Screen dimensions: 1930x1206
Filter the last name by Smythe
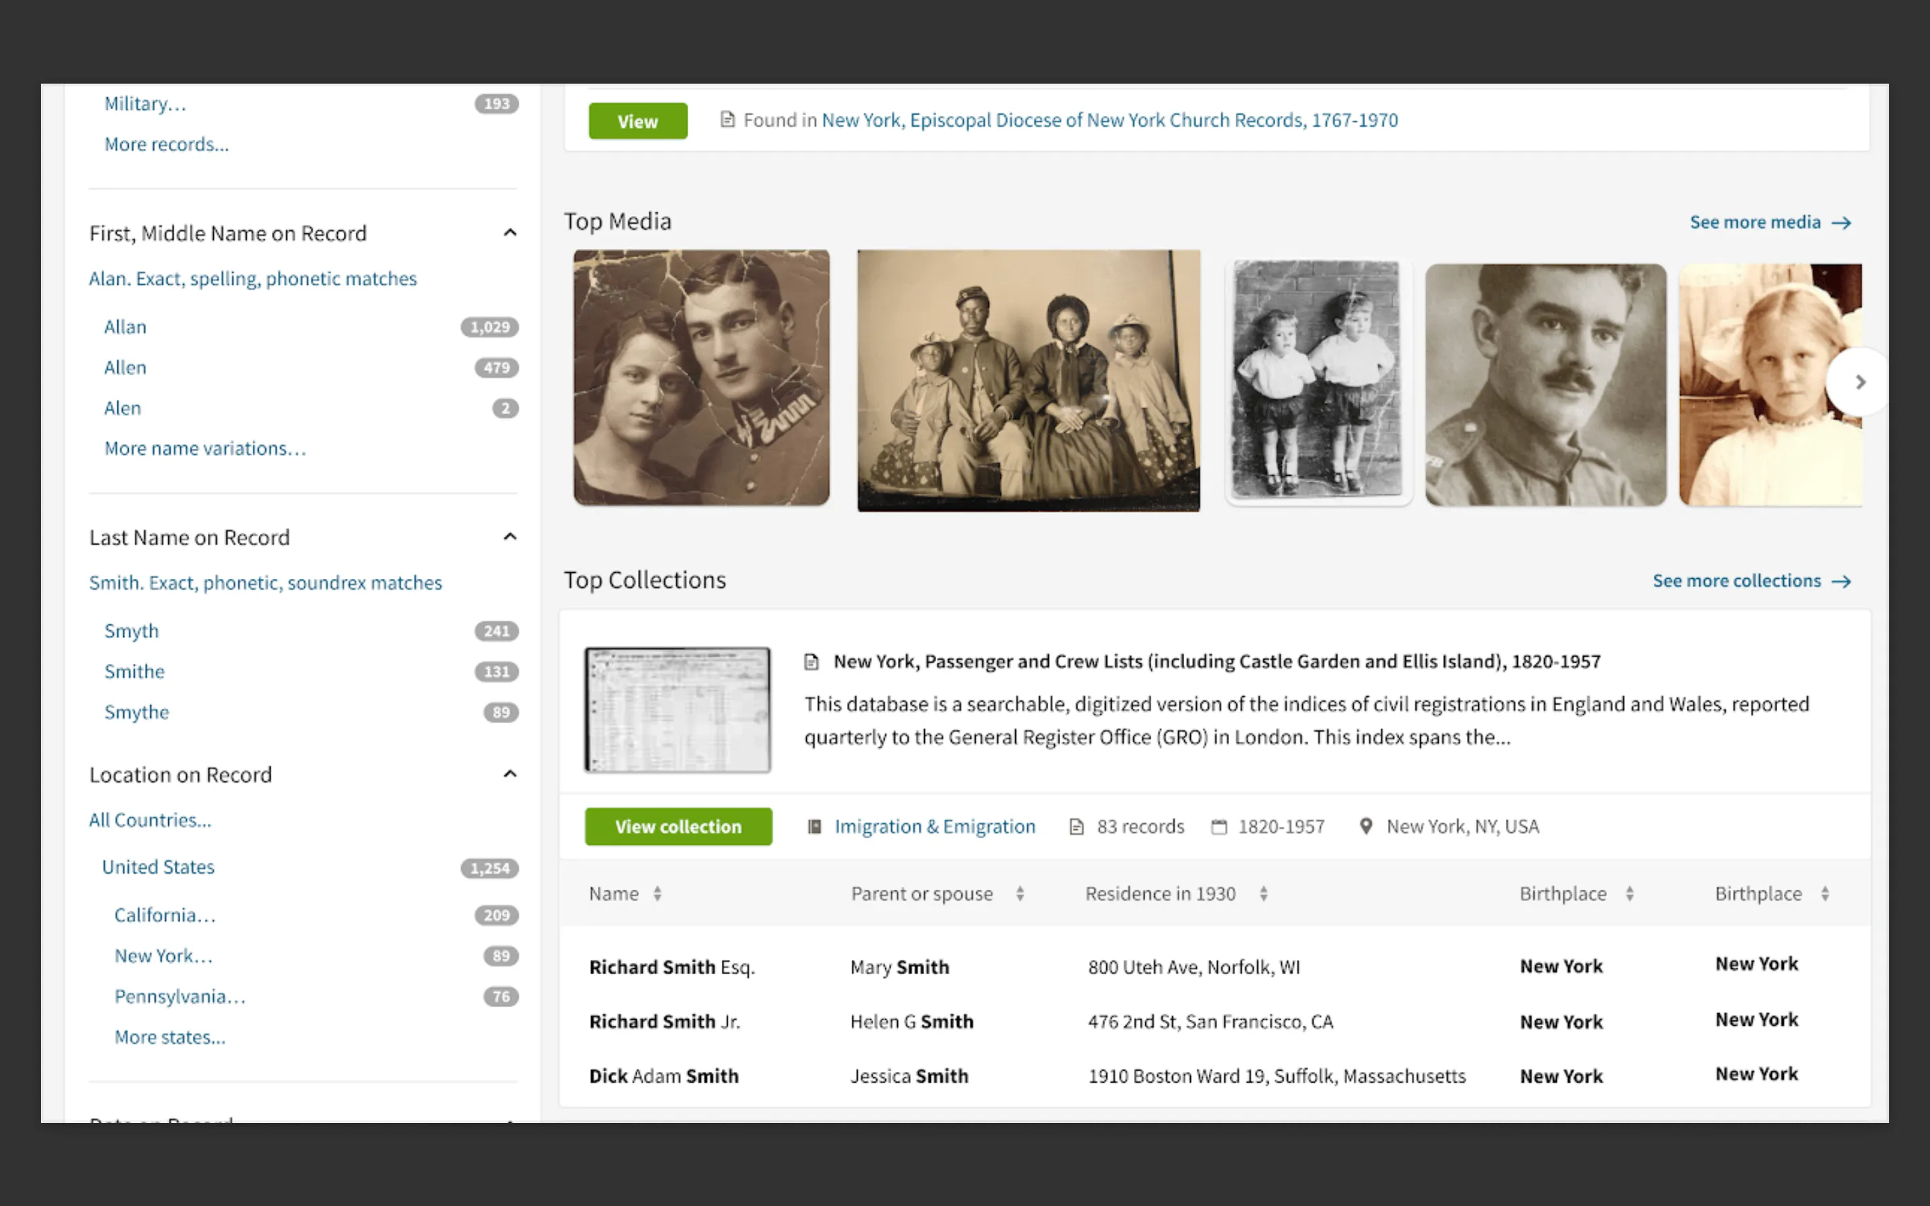click(x=137, y=712)
